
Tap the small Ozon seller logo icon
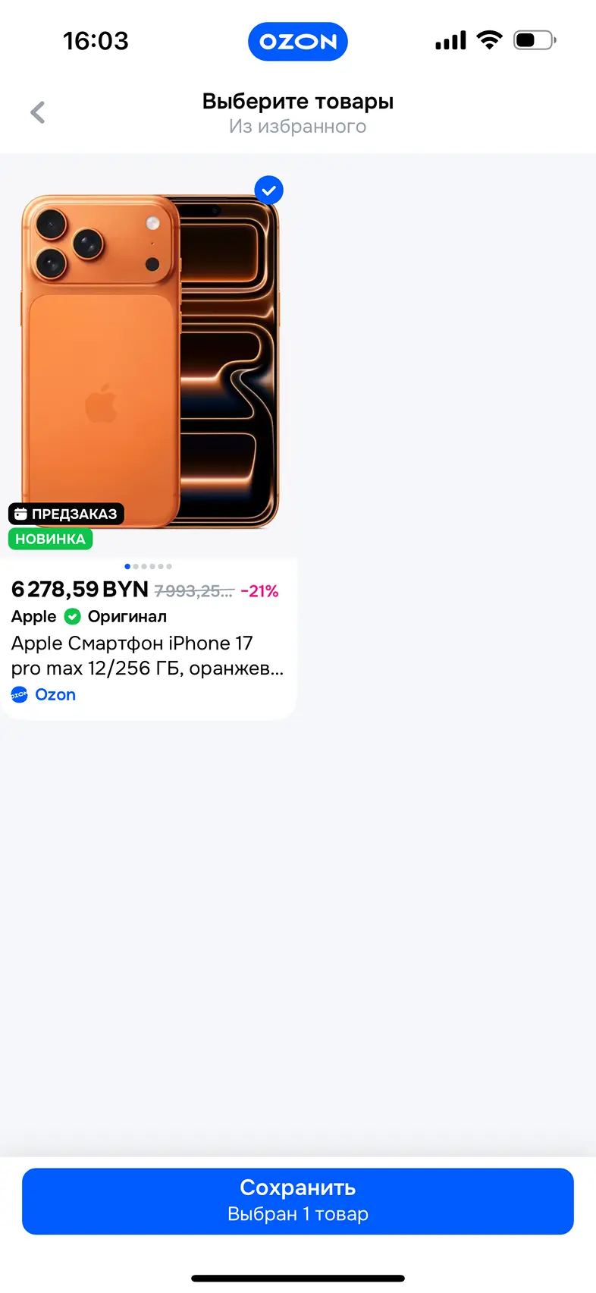click(20, 694)
